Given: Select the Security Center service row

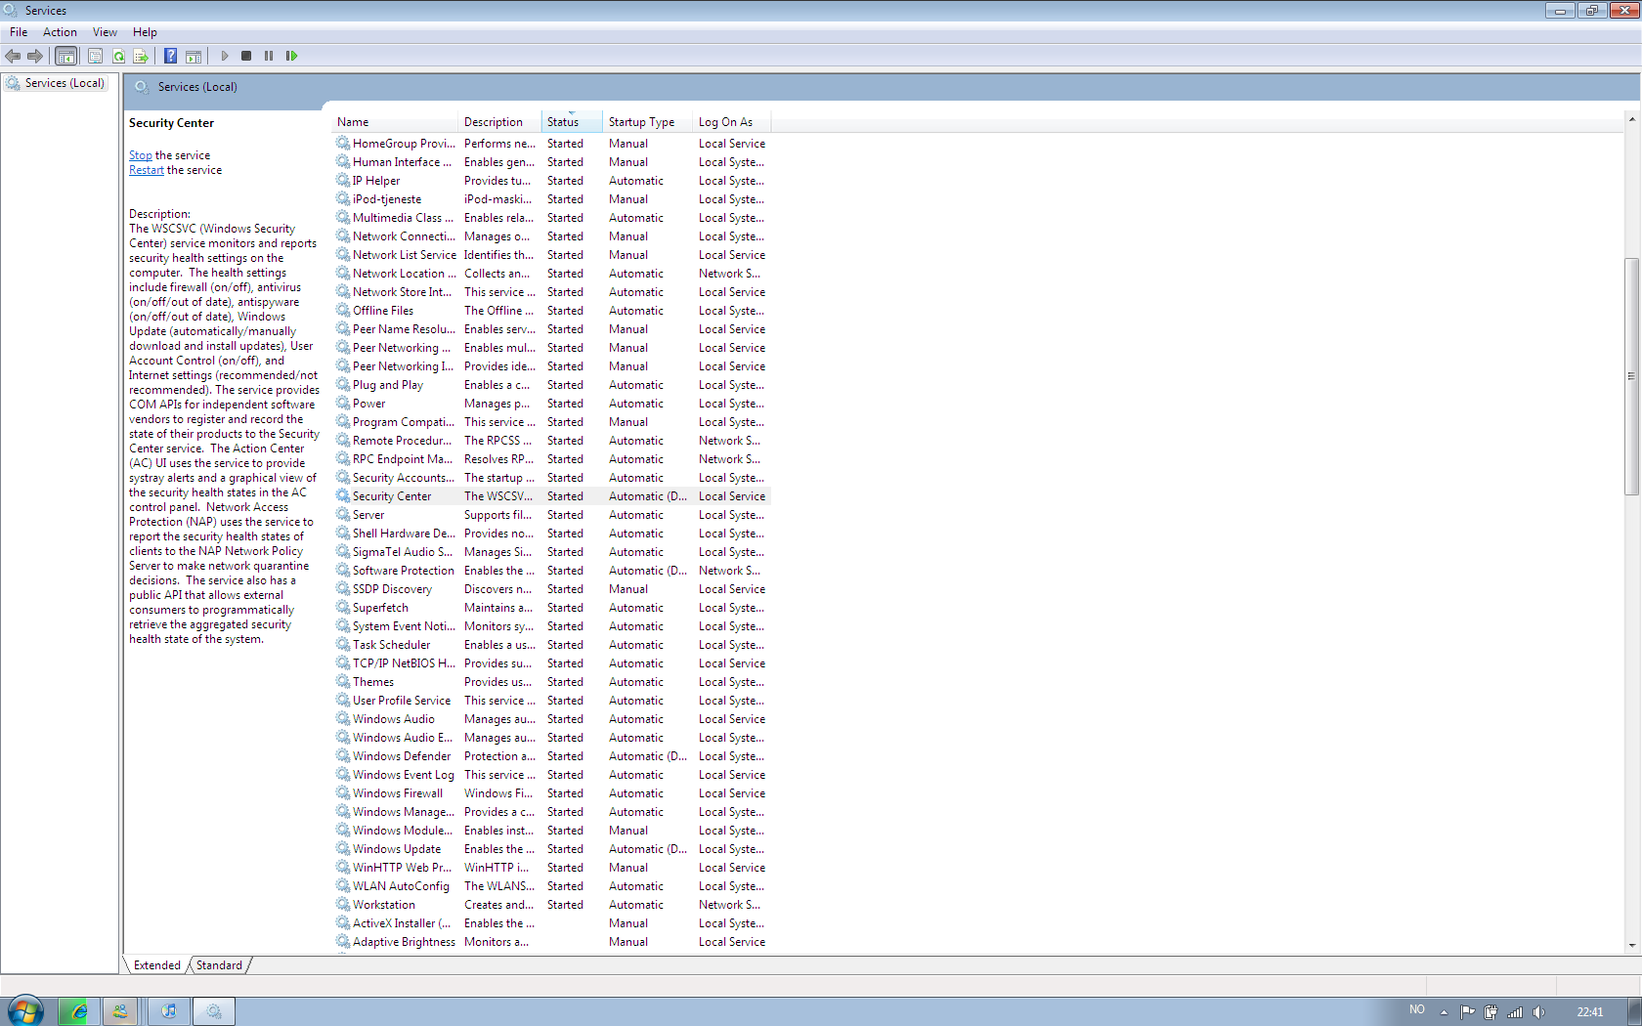Looking at the screenshot, I should point(552,496).
